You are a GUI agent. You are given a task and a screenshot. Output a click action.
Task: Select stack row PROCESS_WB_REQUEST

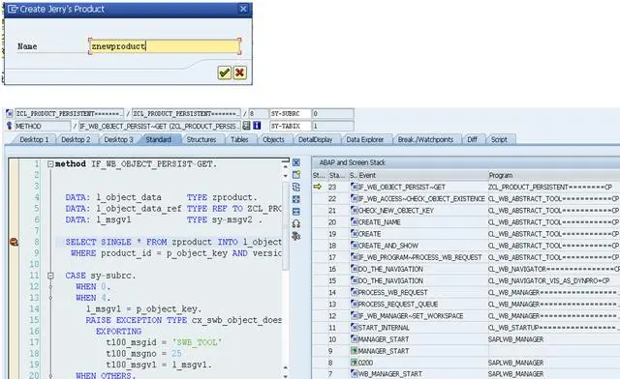pyautogui.click(x=466, y=293)
